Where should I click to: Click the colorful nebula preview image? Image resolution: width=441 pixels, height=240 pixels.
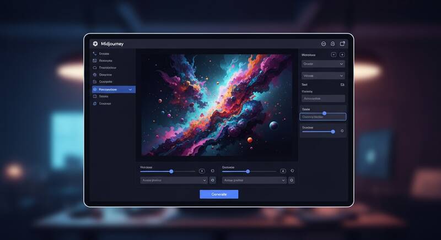(x=216, y=105)
